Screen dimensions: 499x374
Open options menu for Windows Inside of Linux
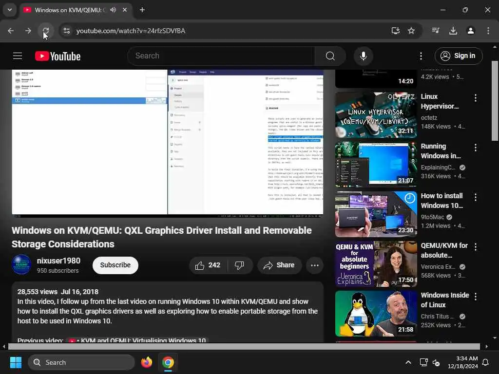pos(476,297)
